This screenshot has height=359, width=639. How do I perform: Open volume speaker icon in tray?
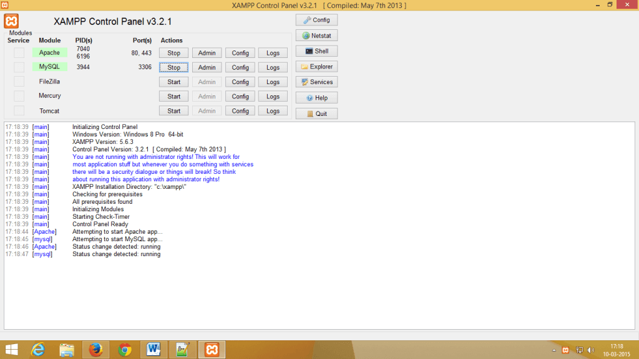click(592, 350)
